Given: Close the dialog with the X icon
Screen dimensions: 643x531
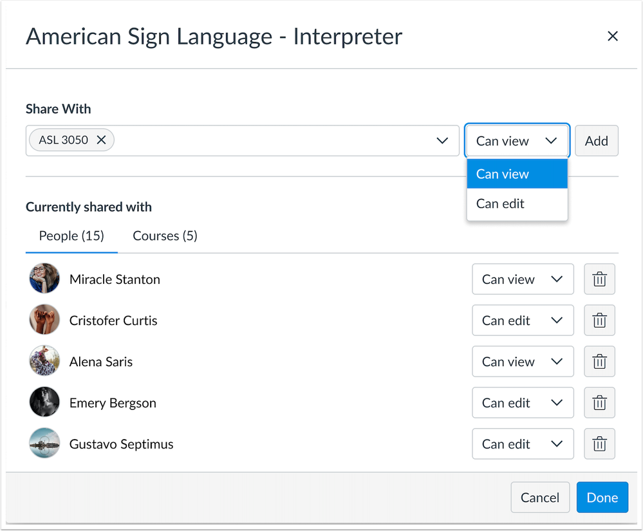Looking at the screenshot, I should [x=612, y=36].
